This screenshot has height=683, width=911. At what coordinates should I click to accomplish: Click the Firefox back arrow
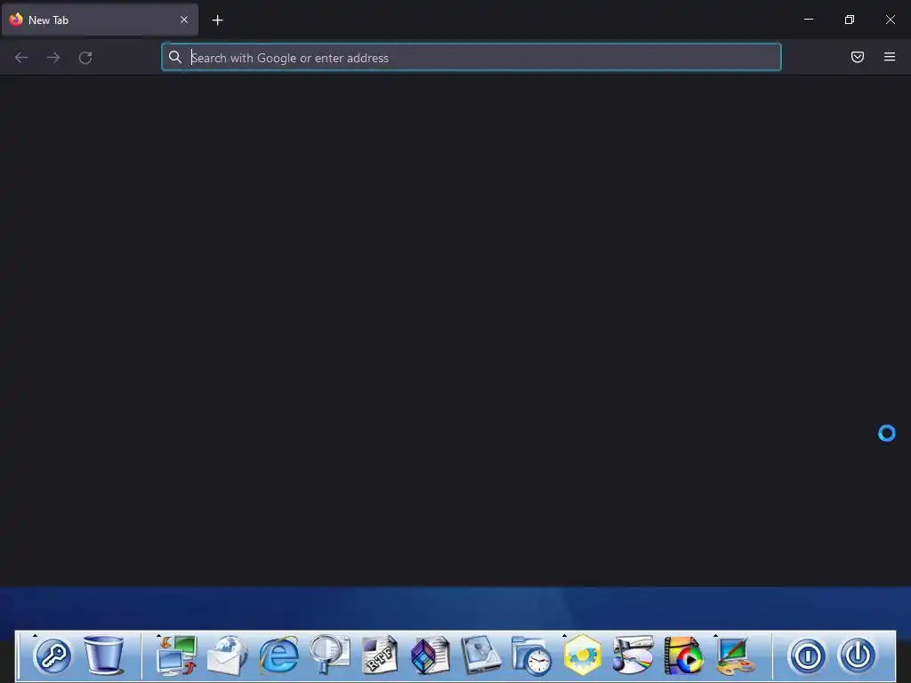click(x=21, y=58)
